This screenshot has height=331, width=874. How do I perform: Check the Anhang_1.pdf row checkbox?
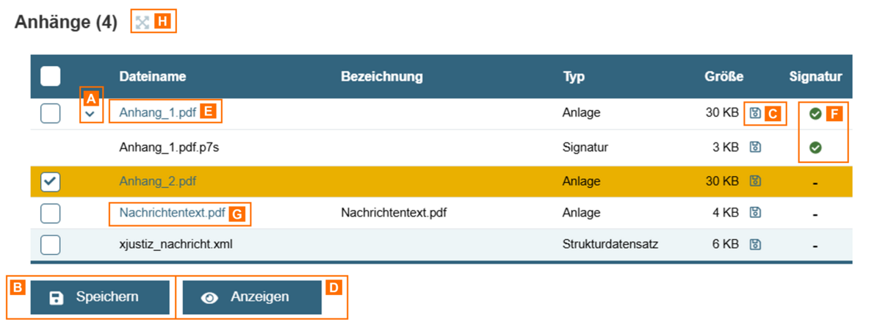[x=50, y=114]
